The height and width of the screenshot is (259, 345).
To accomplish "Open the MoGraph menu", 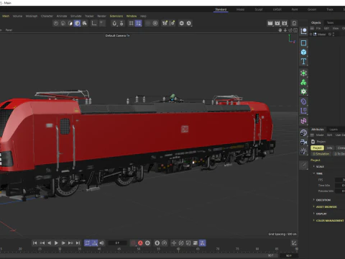I will [32, 16].
